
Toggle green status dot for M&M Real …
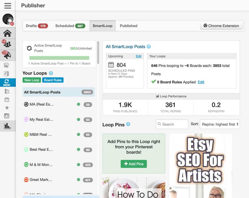(79, 134)
